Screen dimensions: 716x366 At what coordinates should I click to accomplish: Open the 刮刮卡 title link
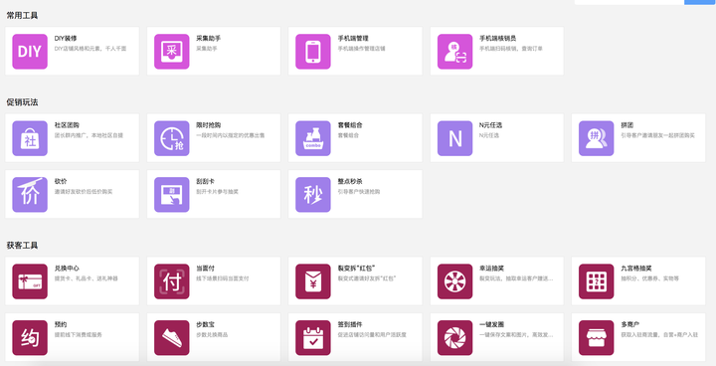point(205,181)
